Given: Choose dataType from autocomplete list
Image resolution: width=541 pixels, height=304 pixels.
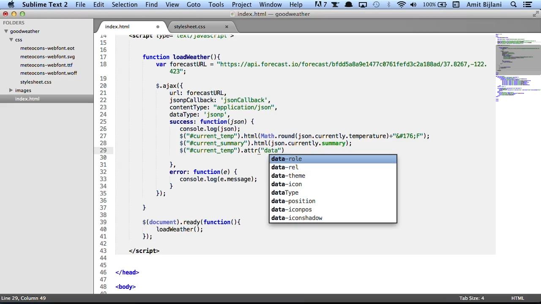Looking at the screenshot, I should [333, 193].
